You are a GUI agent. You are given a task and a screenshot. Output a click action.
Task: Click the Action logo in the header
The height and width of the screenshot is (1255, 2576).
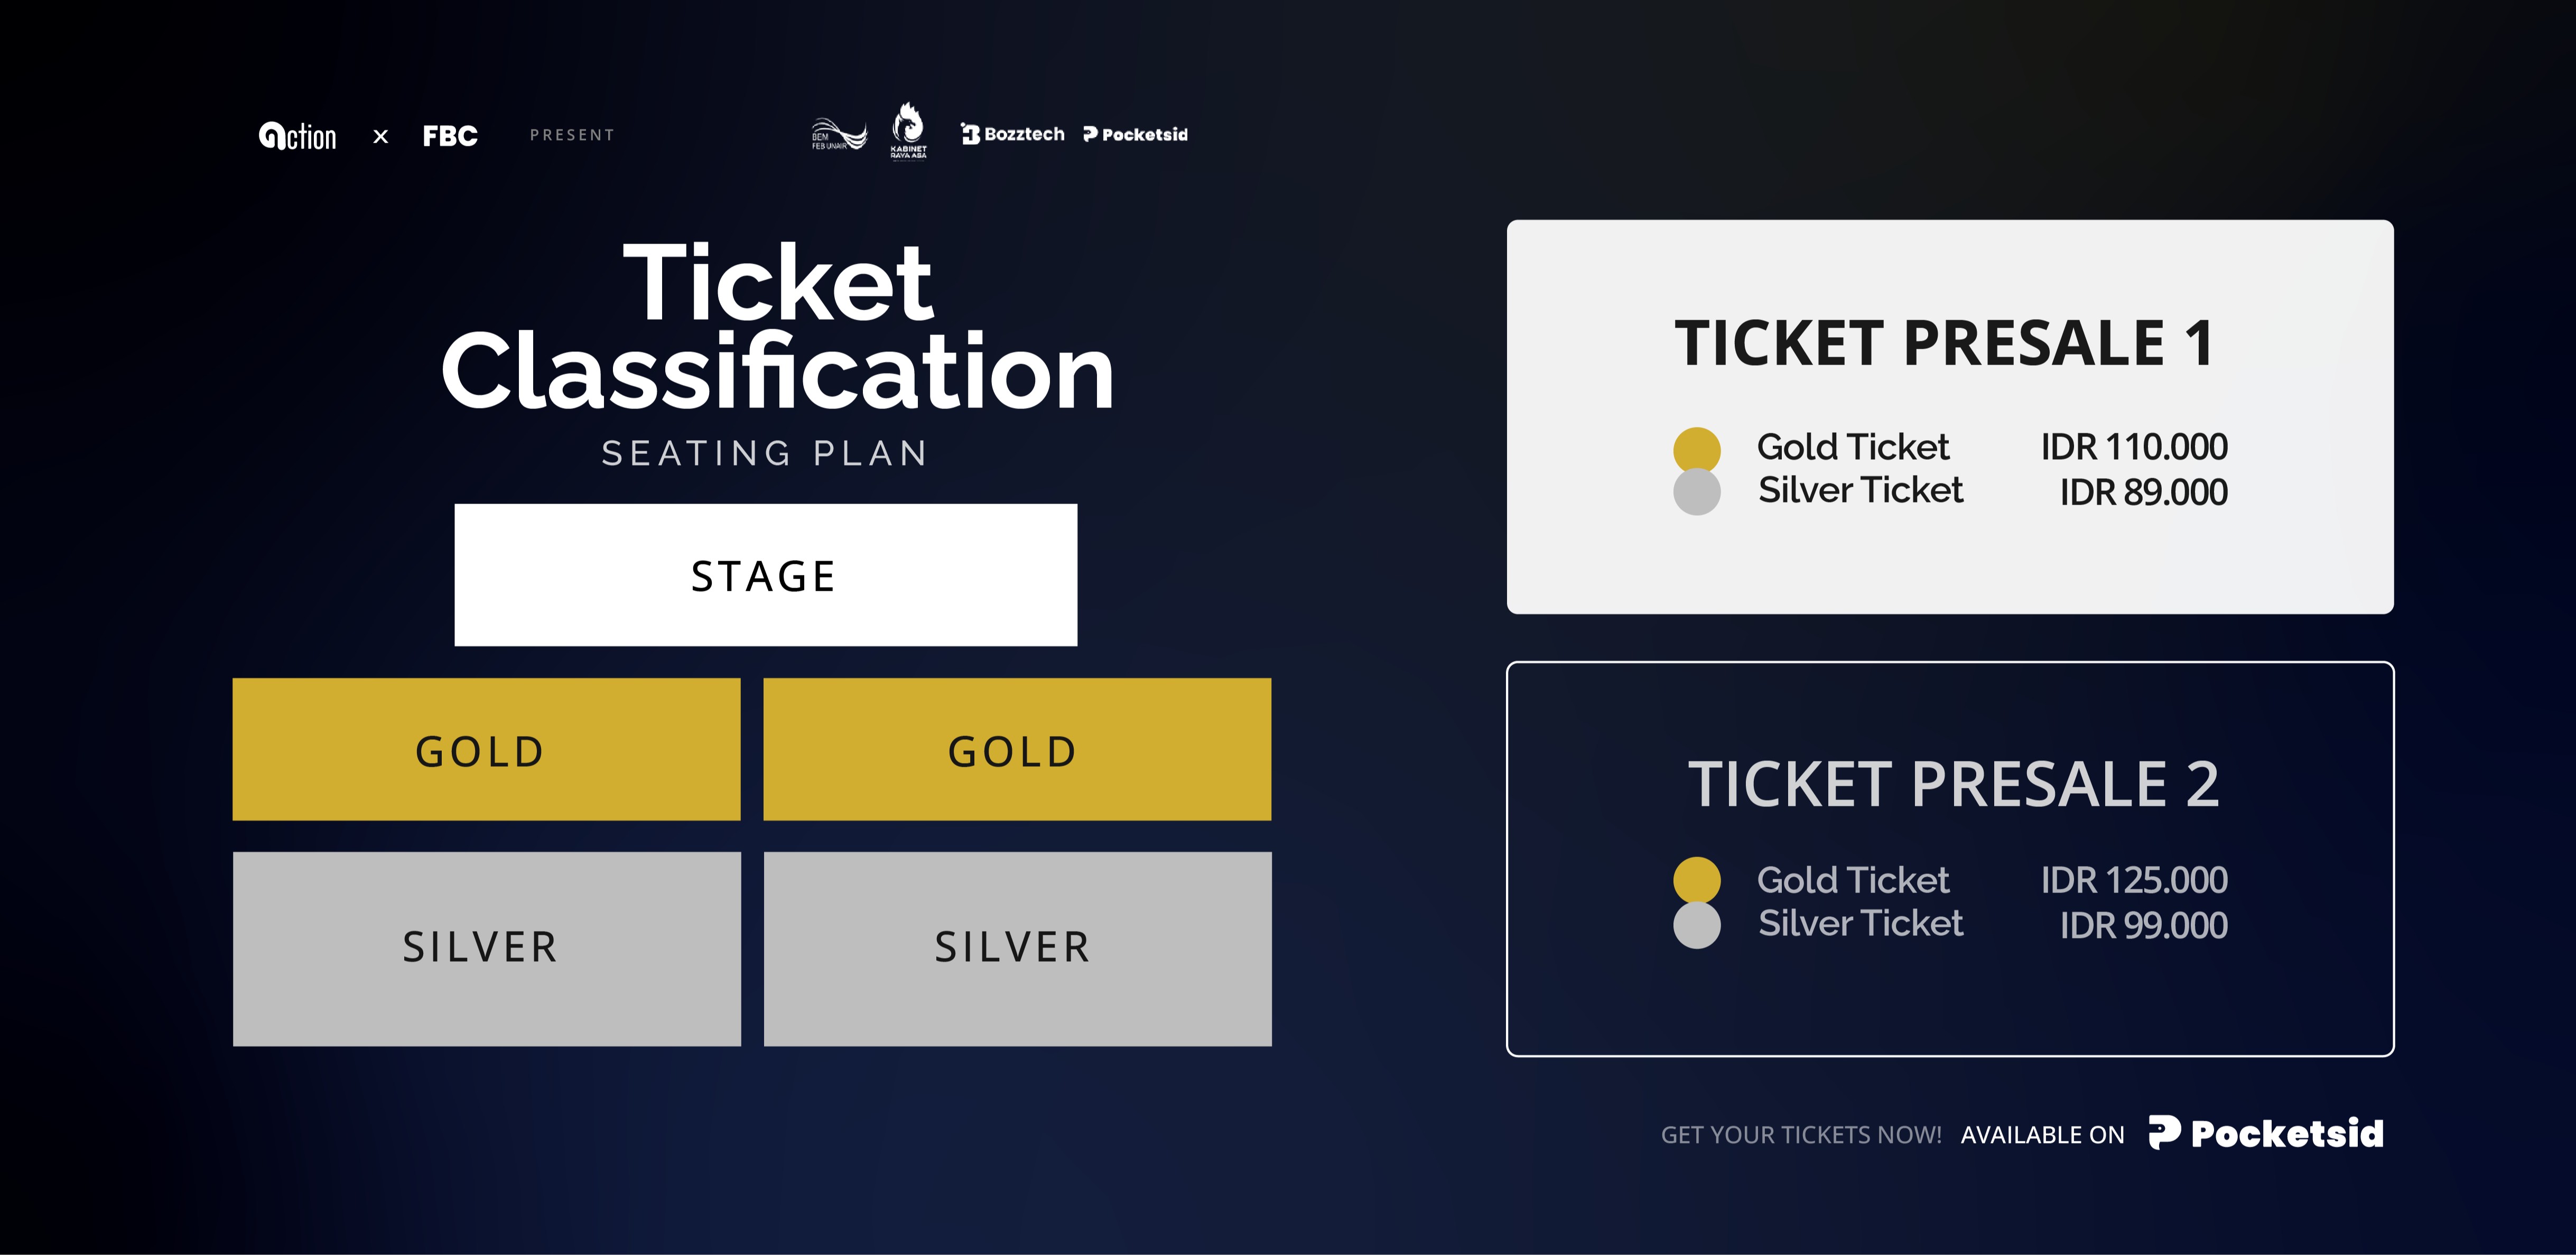[298, 136]
